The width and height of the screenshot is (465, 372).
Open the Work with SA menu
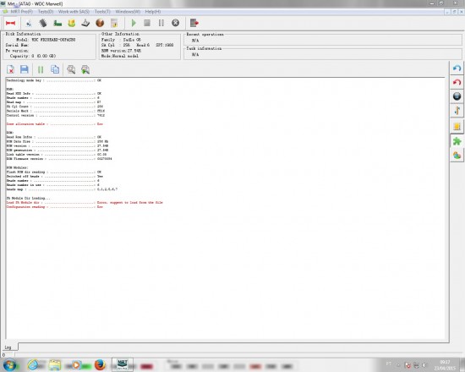74,12
